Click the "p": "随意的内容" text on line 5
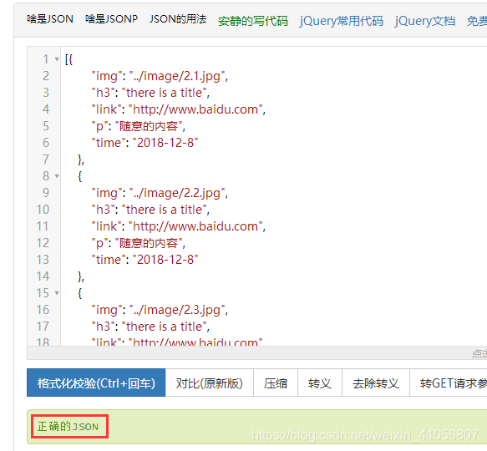Image resolution: width=487 pixels, height=451 pixels. (139, 126)
